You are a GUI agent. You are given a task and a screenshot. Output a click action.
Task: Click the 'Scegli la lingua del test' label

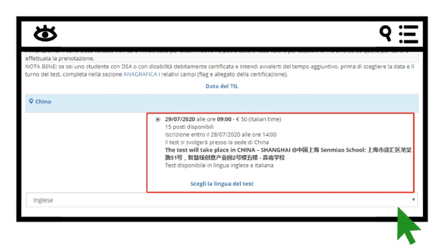222,184
